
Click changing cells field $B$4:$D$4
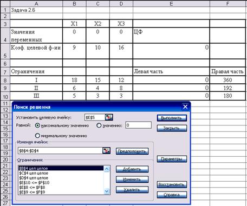coord(60,150)
